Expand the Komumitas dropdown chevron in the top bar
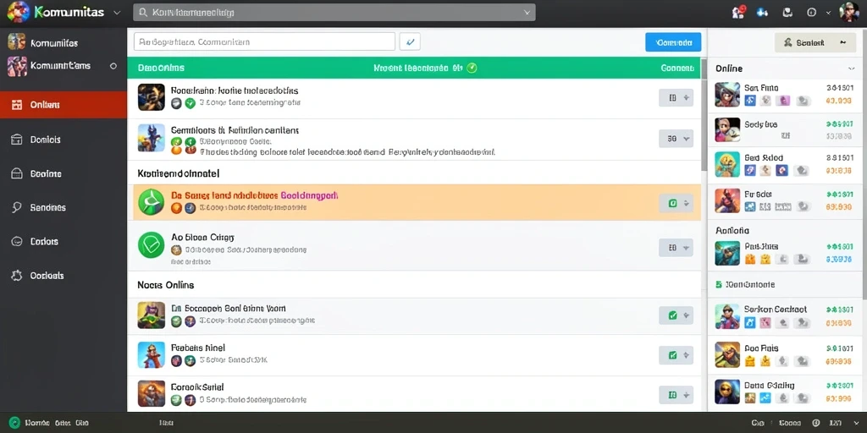867x433 pixels. (x=117, y=13)
